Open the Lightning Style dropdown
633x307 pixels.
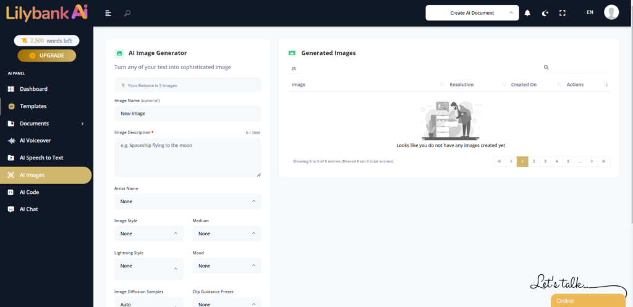[148, 269]
